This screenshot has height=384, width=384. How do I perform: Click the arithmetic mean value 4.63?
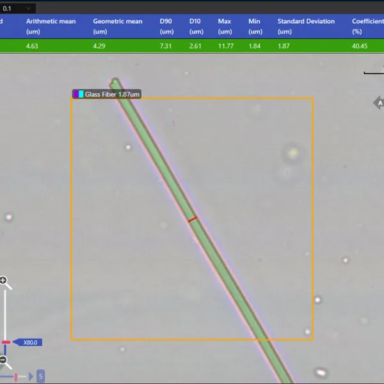[x=32, y=46]
